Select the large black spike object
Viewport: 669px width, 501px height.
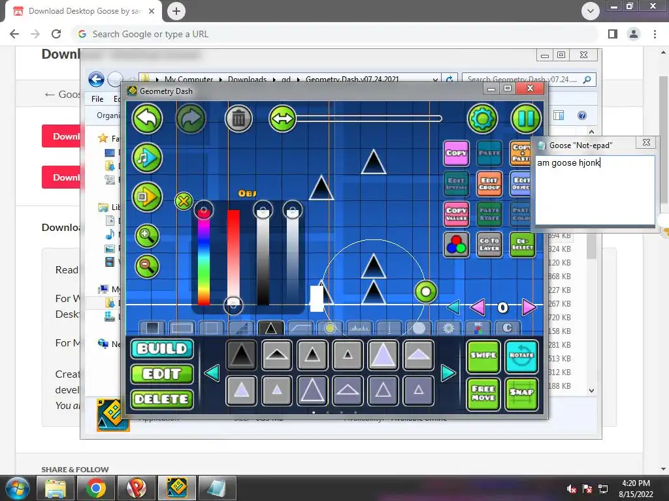point(242,354)
